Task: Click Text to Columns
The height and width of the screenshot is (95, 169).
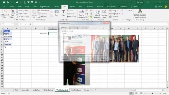Action: click(82, 14)
